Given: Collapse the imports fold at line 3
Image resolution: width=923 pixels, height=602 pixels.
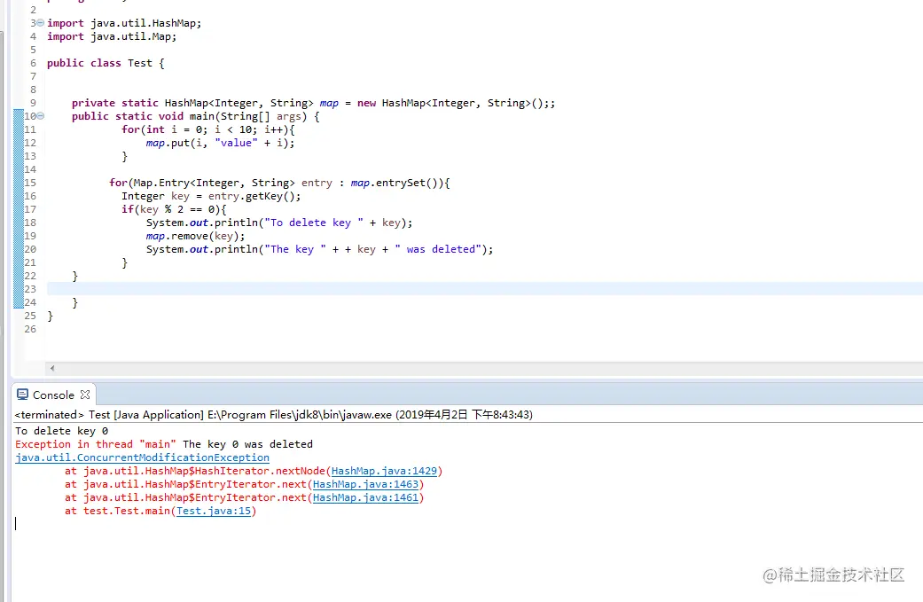Looking at the screenshot, I should (40, 23).
